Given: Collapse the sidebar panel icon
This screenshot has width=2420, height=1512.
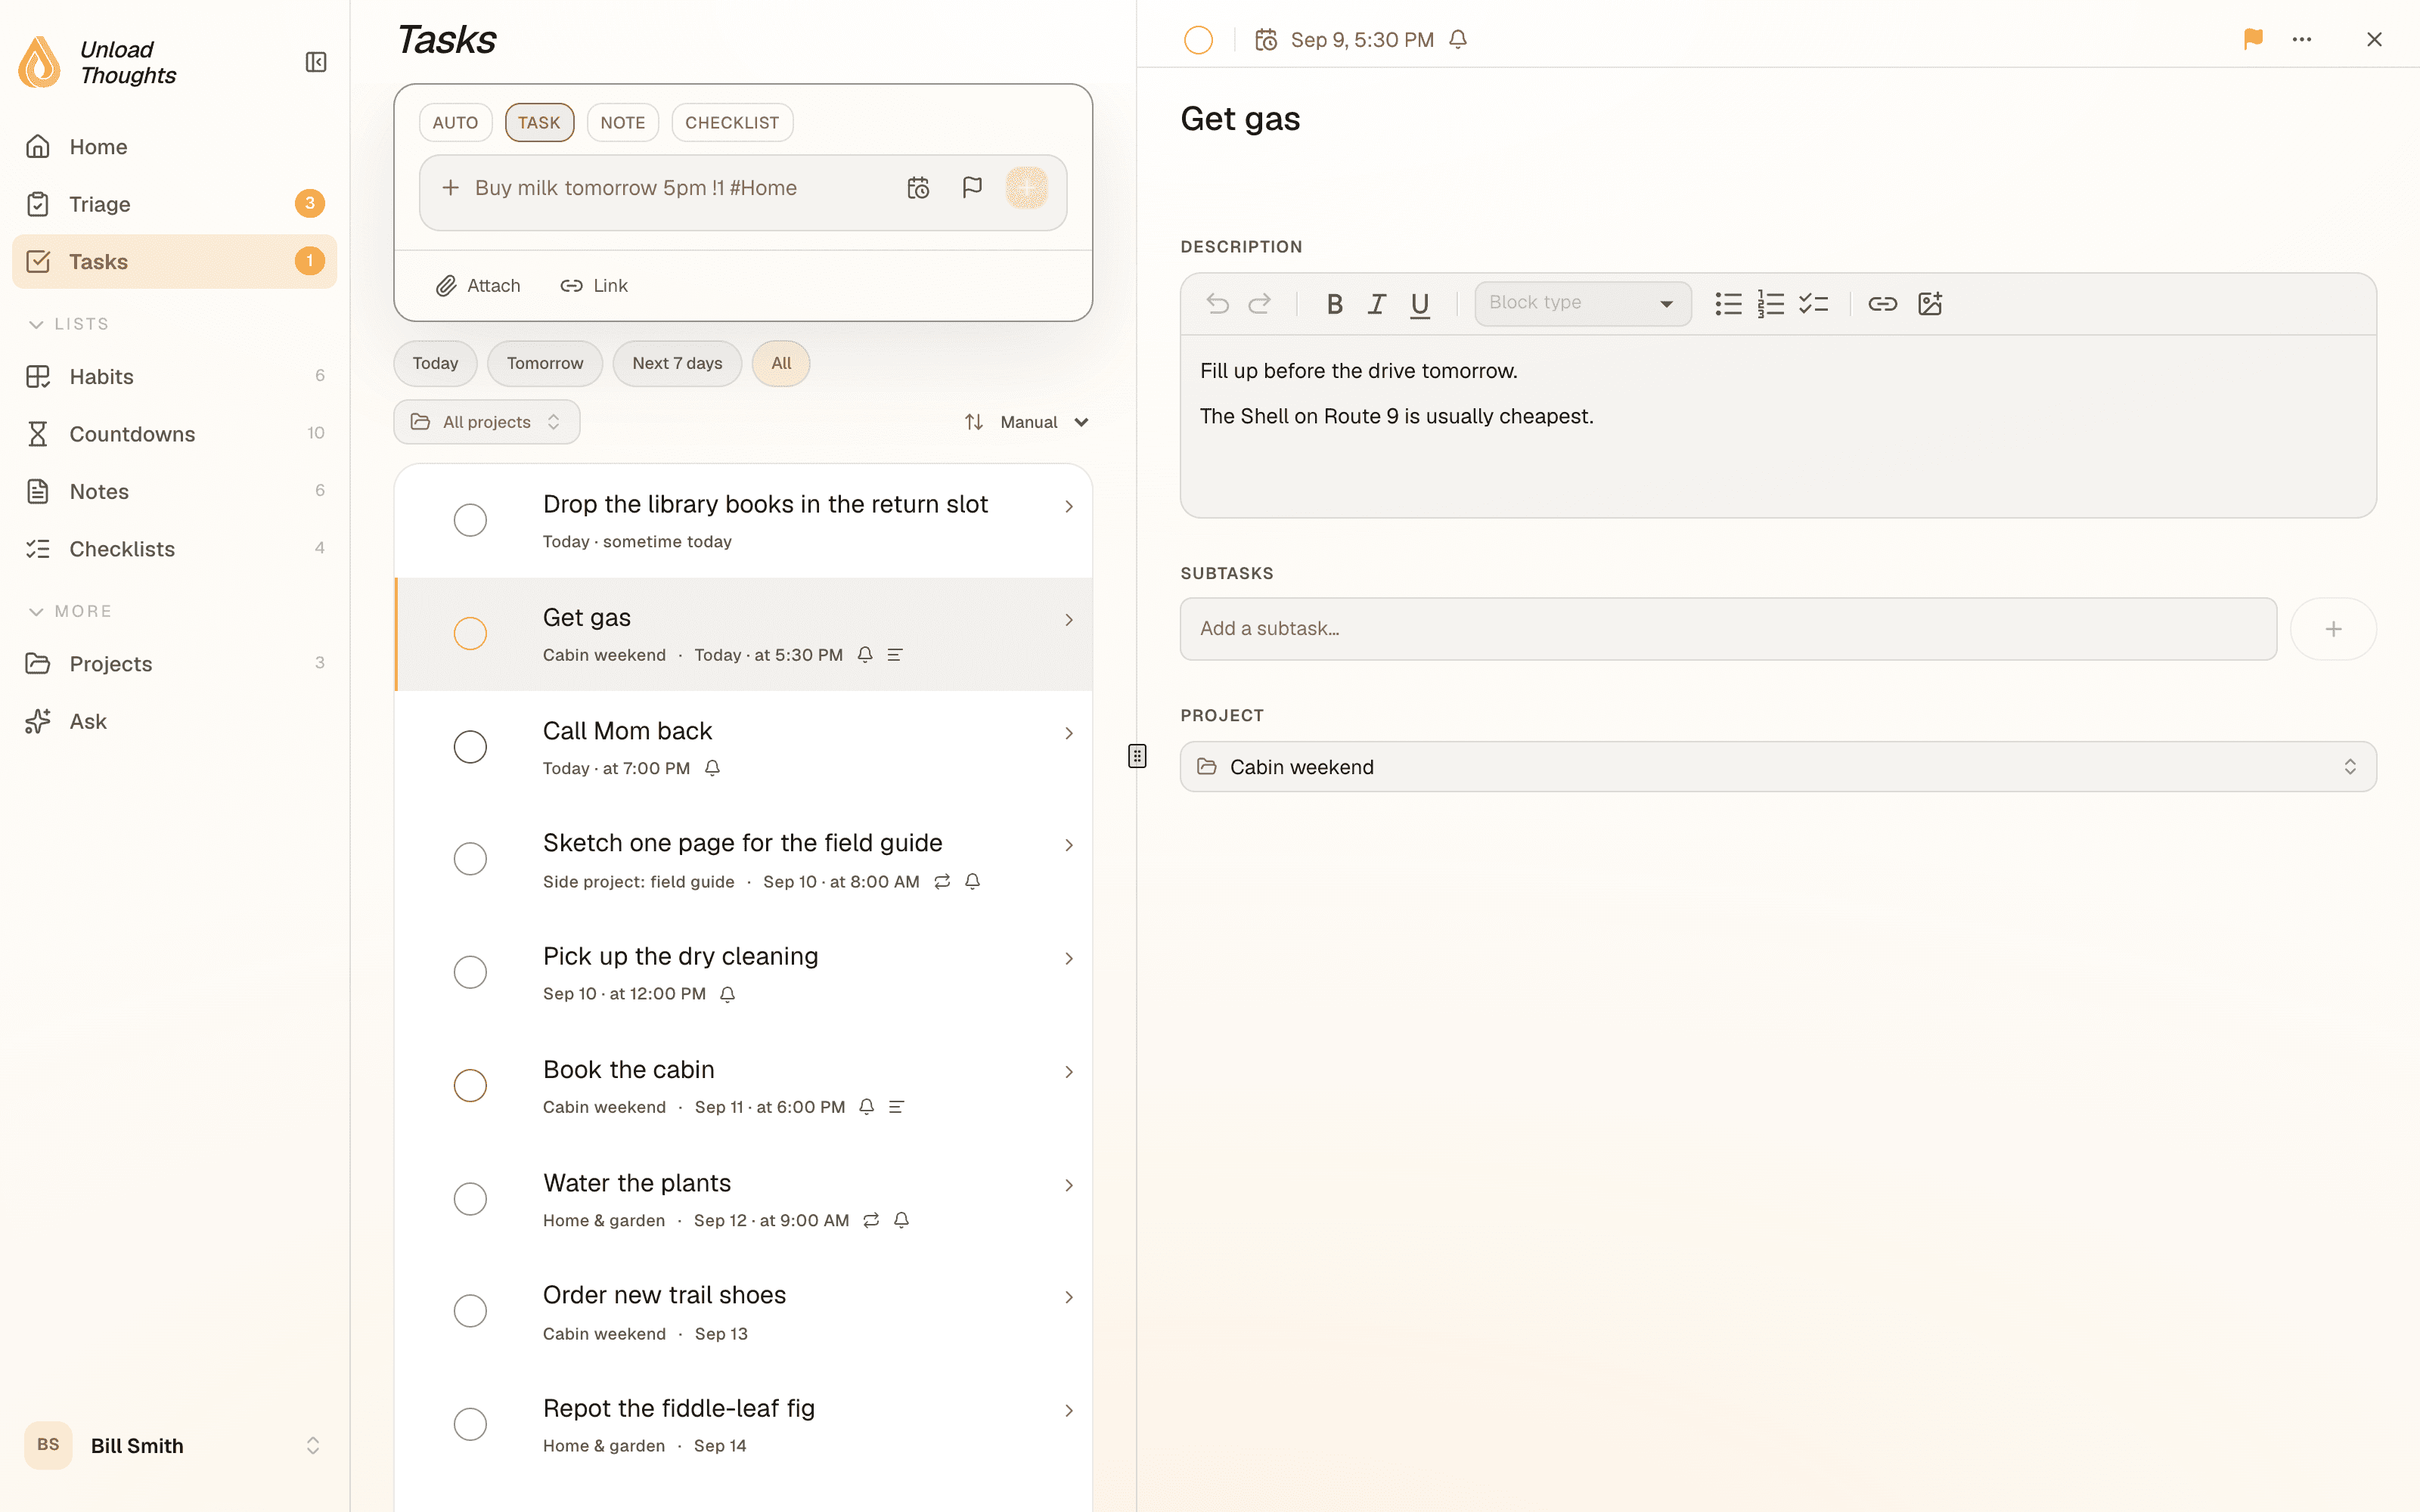Looking at the screenshot, I should click(x=316, y=62).
